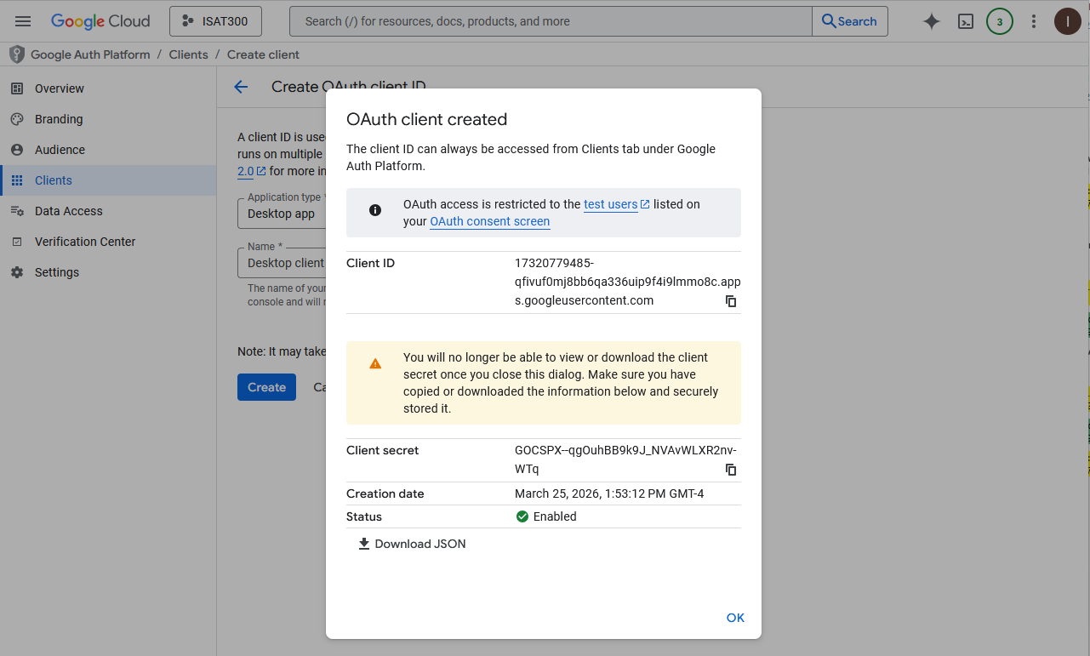The width and height of the screenshot is (1090, 656).
Task: Expand the Application type dropdown
Action: [x=282, y=214]
